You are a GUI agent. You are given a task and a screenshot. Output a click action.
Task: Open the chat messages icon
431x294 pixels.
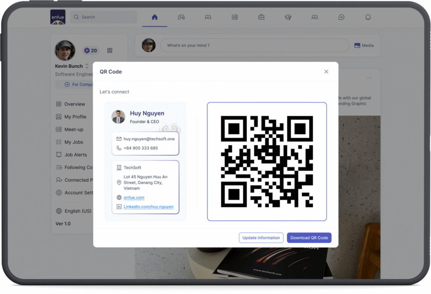[341, 17]
